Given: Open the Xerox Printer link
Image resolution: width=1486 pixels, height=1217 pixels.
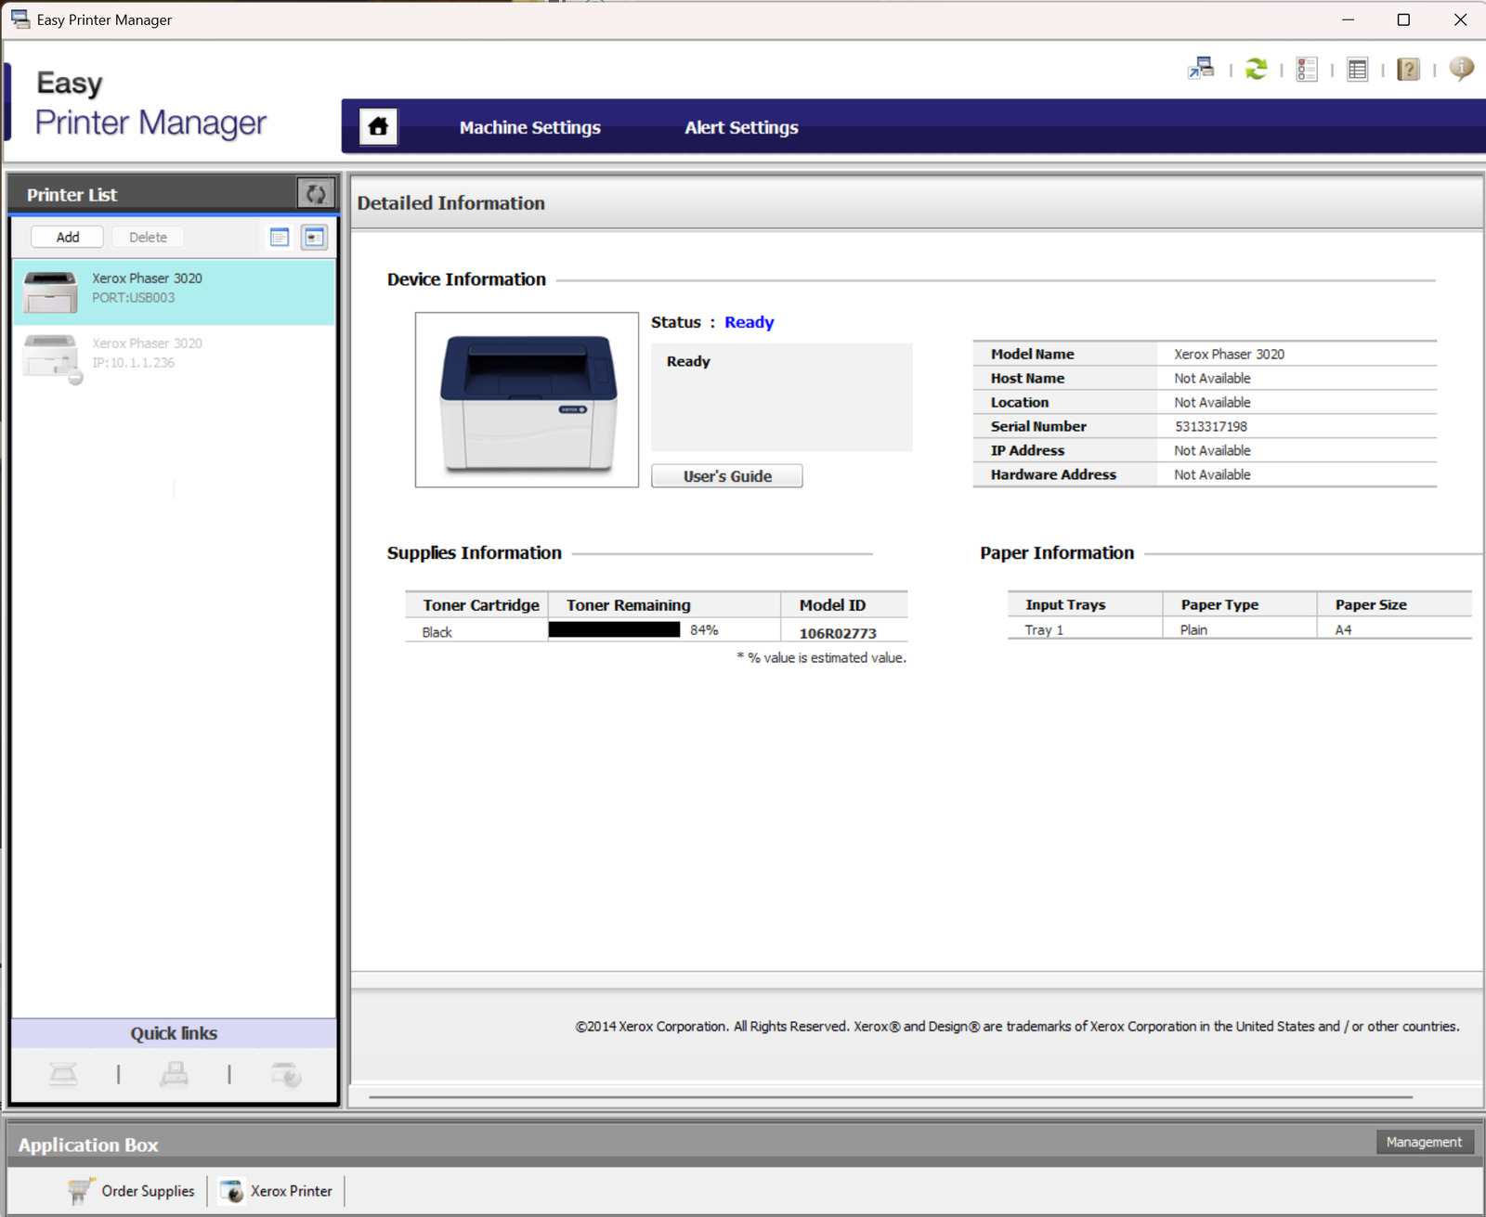Looking at the screenshot, I should click(291, 1191).
